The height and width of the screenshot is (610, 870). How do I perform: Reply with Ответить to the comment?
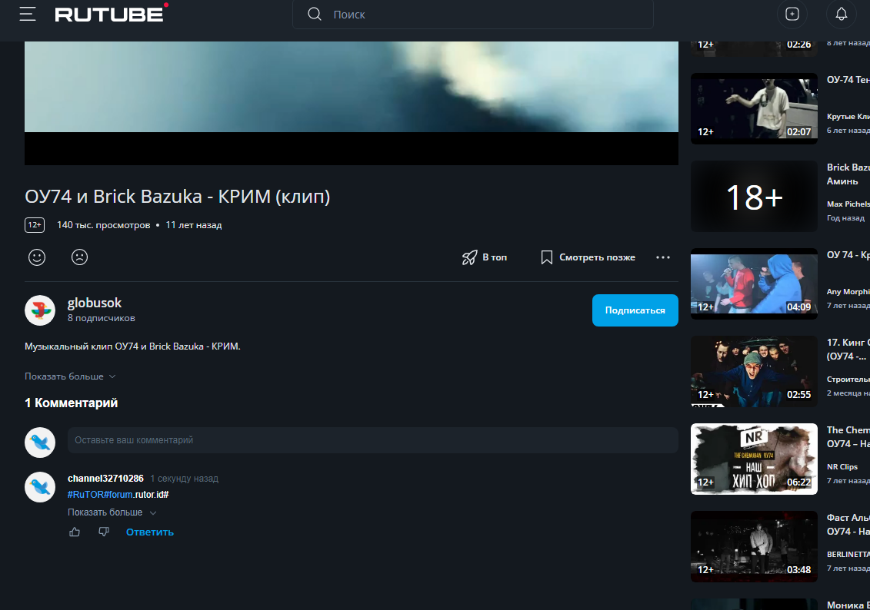pos(150,532)
